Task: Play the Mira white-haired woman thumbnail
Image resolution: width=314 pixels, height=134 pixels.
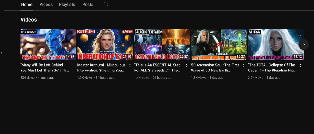Action: pyautogui.click(x=276, y=44)
